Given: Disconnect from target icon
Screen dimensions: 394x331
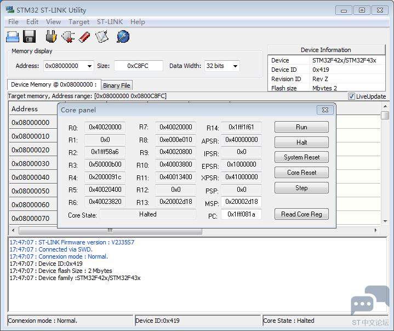Looking at the screenshot, I should (68, 37).
